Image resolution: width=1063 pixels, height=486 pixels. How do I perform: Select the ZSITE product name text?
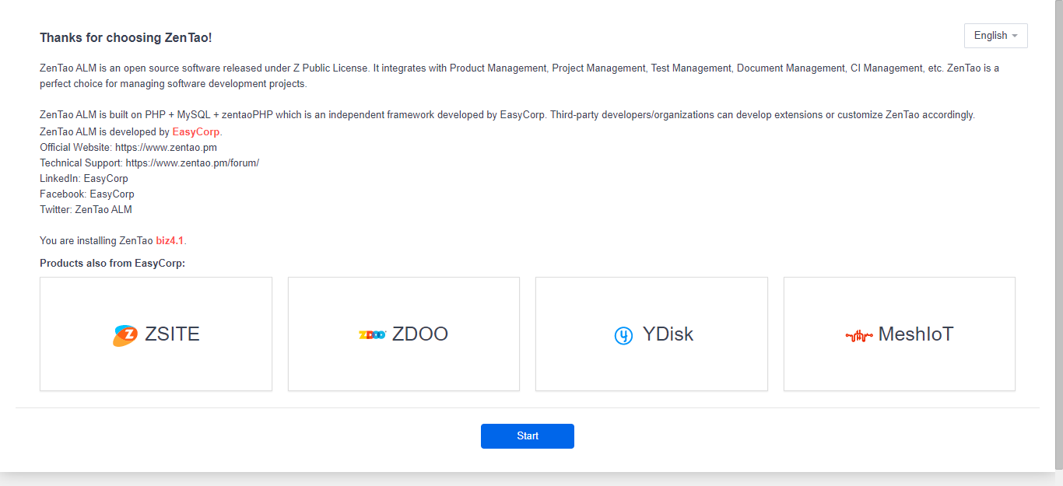pos(172,334)
